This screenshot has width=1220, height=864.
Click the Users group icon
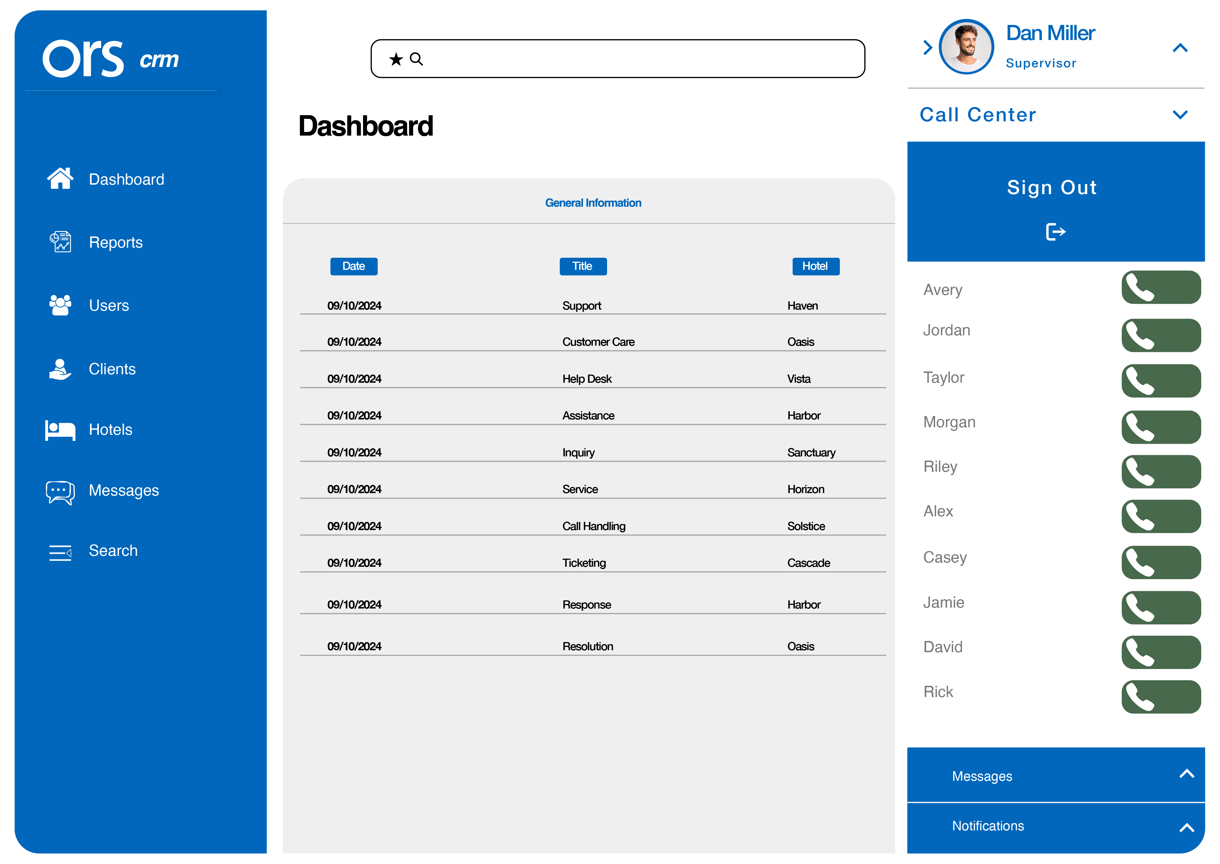60,305
